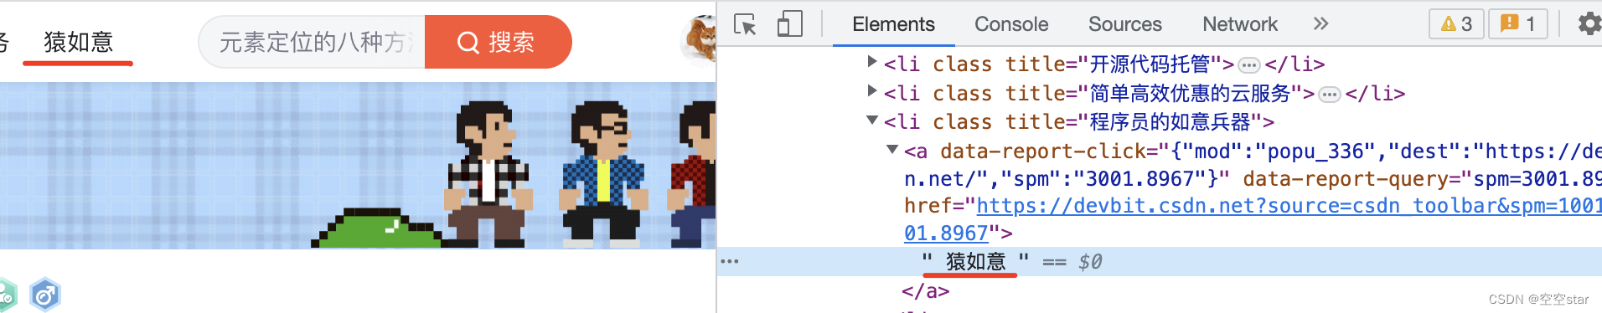Switch to the Sources tab
1602x313 pixels.
pyautogui.click(x=1124, y=24)
